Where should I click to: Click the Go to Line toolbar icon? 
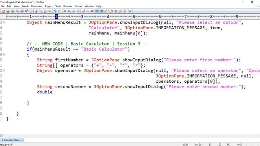(x=78, y=11)
